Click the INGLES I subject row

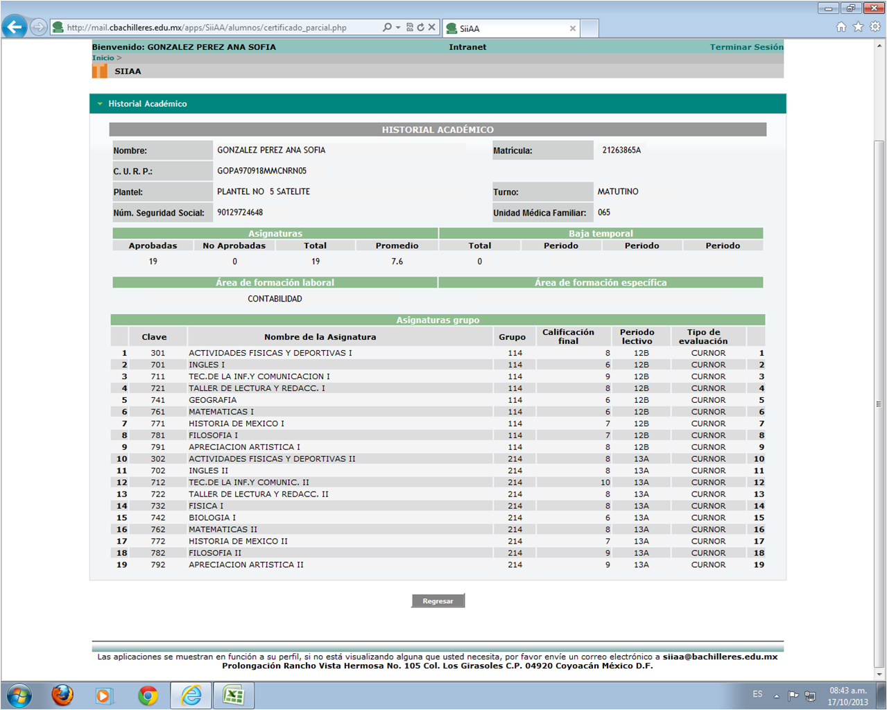click(x=438, y=365)
